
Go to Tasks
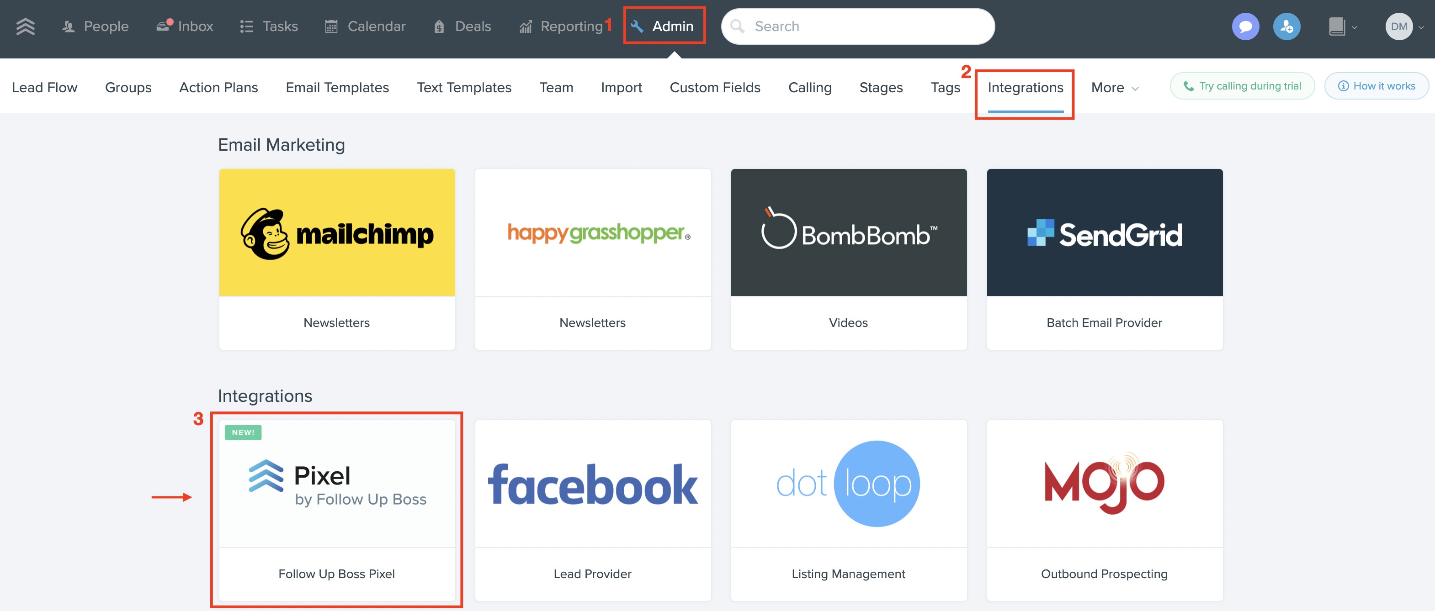click(269, 26)
